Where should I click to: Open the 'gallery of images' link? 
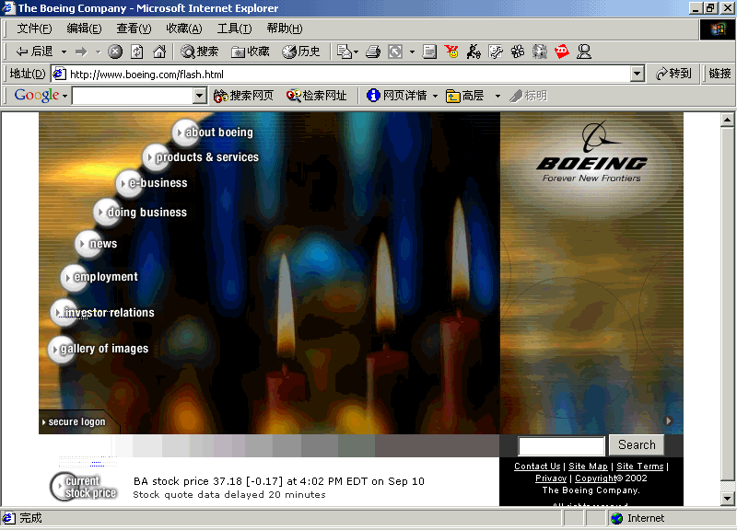tap(99, 349)
